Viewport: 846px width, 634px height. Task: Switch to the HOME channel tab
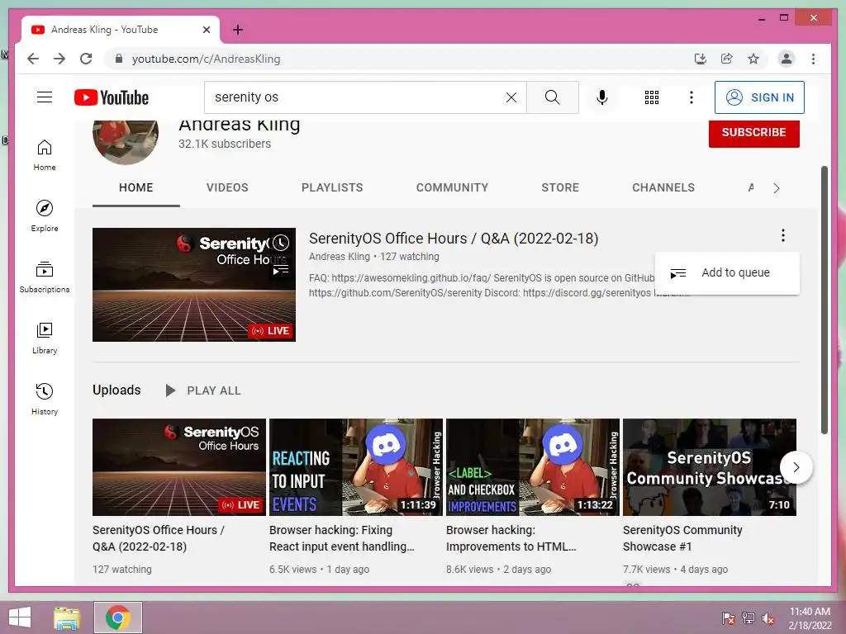coord(136,187)
